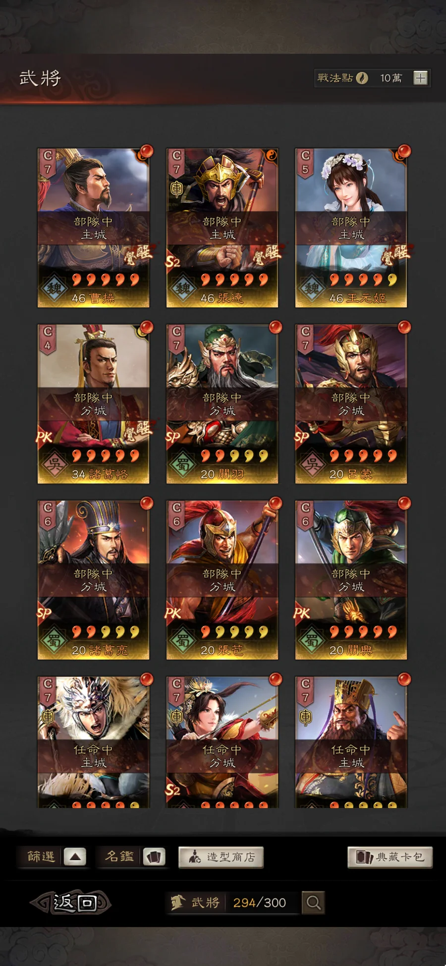
Task: Select the 關興 general card
Action: (x=351, y=580)
